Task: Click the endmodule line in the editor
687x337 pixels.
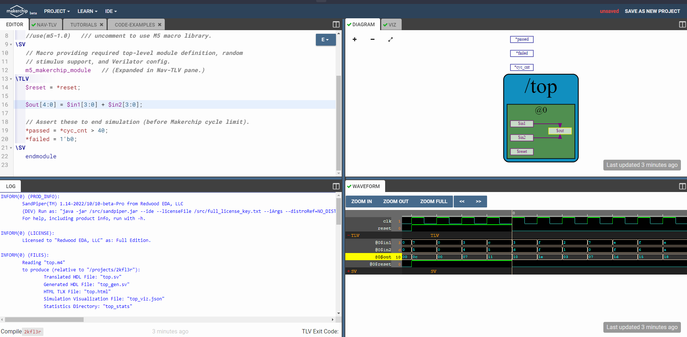Action: click(41, 156)
